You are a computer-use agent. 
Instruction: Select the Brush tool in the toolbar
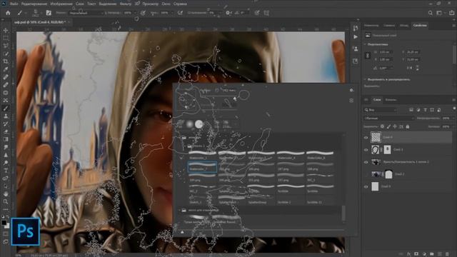(6, 108)
